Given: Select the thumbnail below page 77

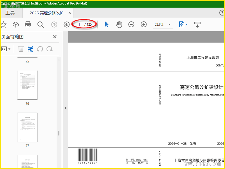Looking at the screenshot, I should (27, 161).
